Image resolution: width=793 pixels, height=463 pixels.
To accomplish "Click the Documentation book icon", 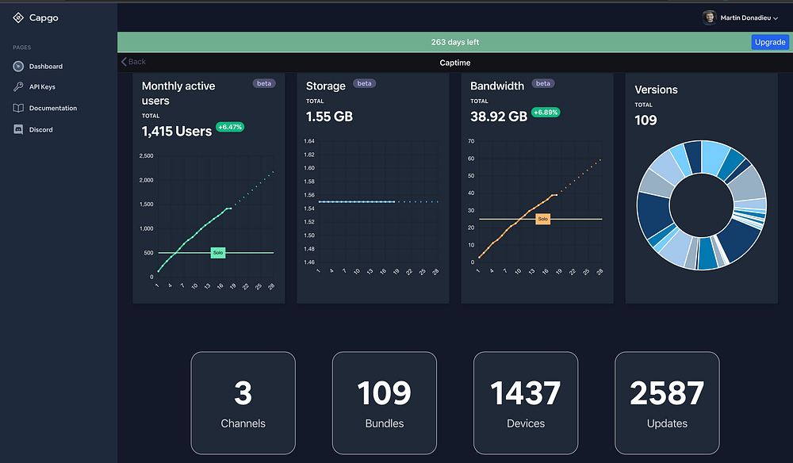I will 18,108.
